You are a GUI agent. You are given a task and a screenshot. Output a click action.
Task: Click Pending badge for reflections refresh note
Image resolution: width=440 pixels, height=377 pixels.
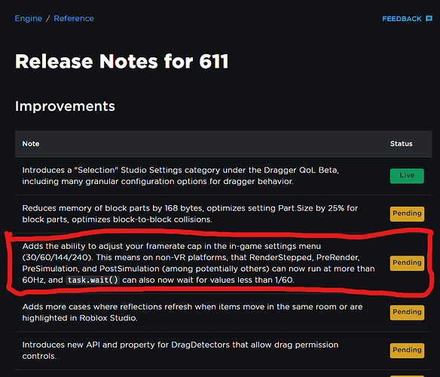pos(407,312)
